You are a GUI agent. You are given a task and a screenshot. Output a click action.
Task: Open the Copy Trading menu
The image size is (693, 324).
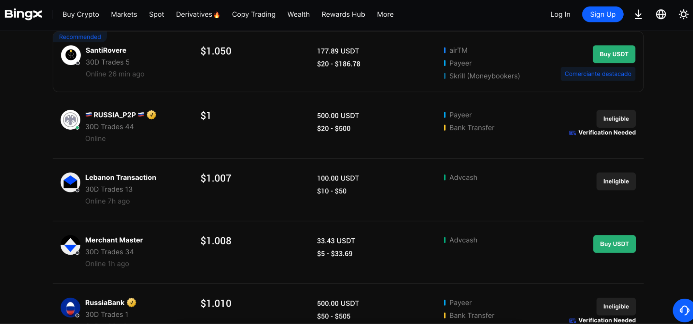(x=254, y=14)
